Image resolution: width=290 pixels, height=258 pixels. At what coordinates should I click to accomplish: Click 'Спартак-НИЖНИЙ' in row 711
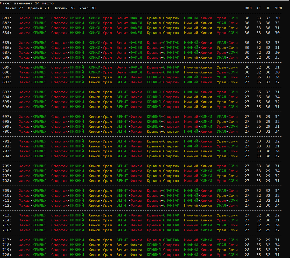click(68, 200)
